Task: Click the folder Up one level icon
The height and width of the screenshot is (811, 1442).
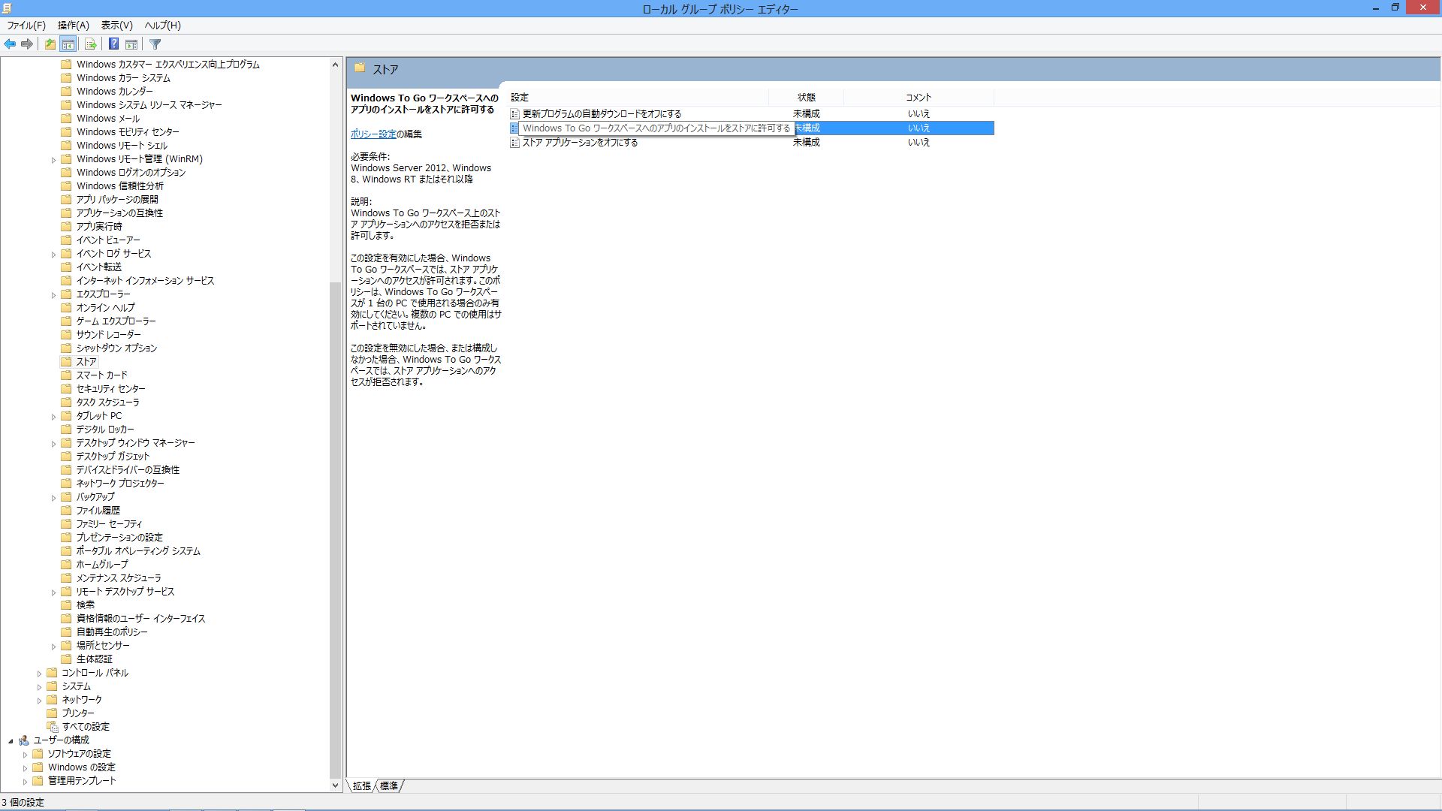Action: click(50, 44)
